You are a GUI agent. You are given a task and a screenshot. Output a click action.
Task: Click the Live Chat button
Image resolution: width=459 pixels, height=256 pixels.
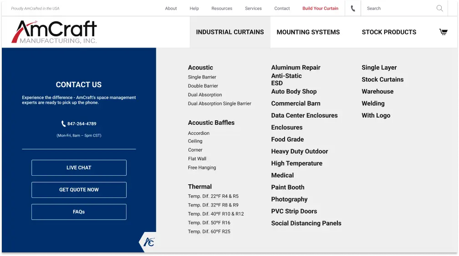coord(79,167)
